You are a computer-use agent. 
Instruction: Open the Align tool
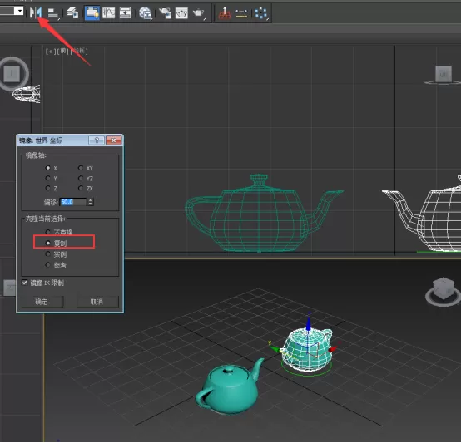coord(53,13)
